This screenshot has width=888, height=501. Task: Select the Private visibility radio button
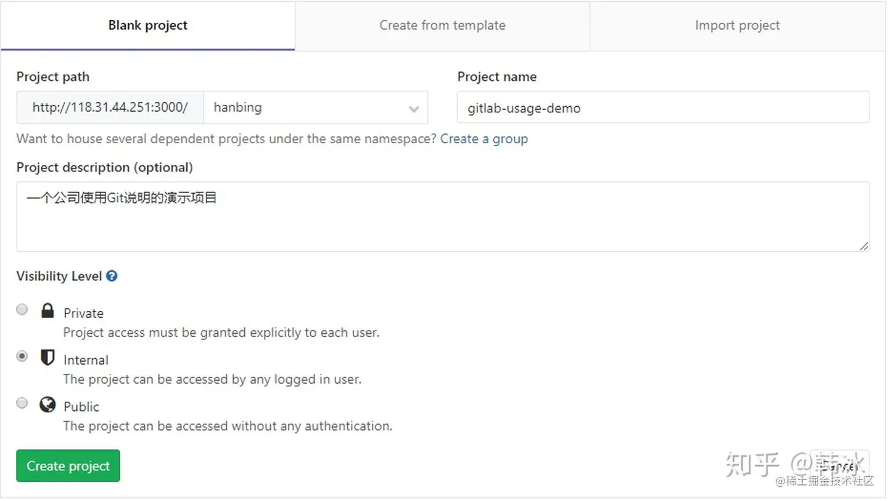(22, 310)
